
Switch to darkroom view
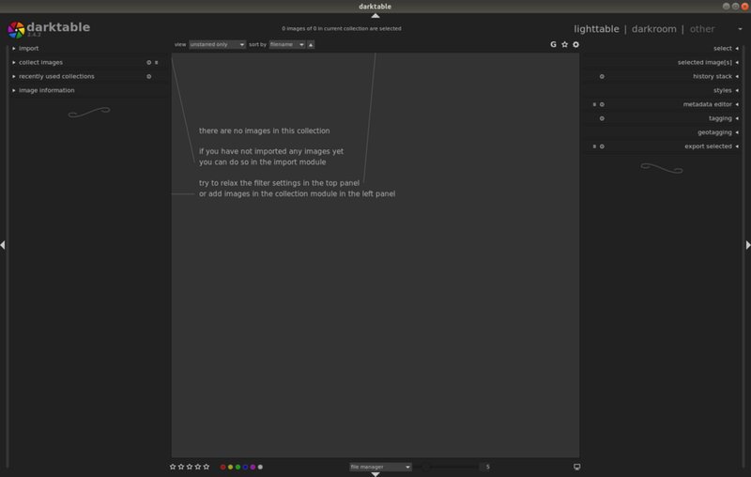click(x=653, y=29)
